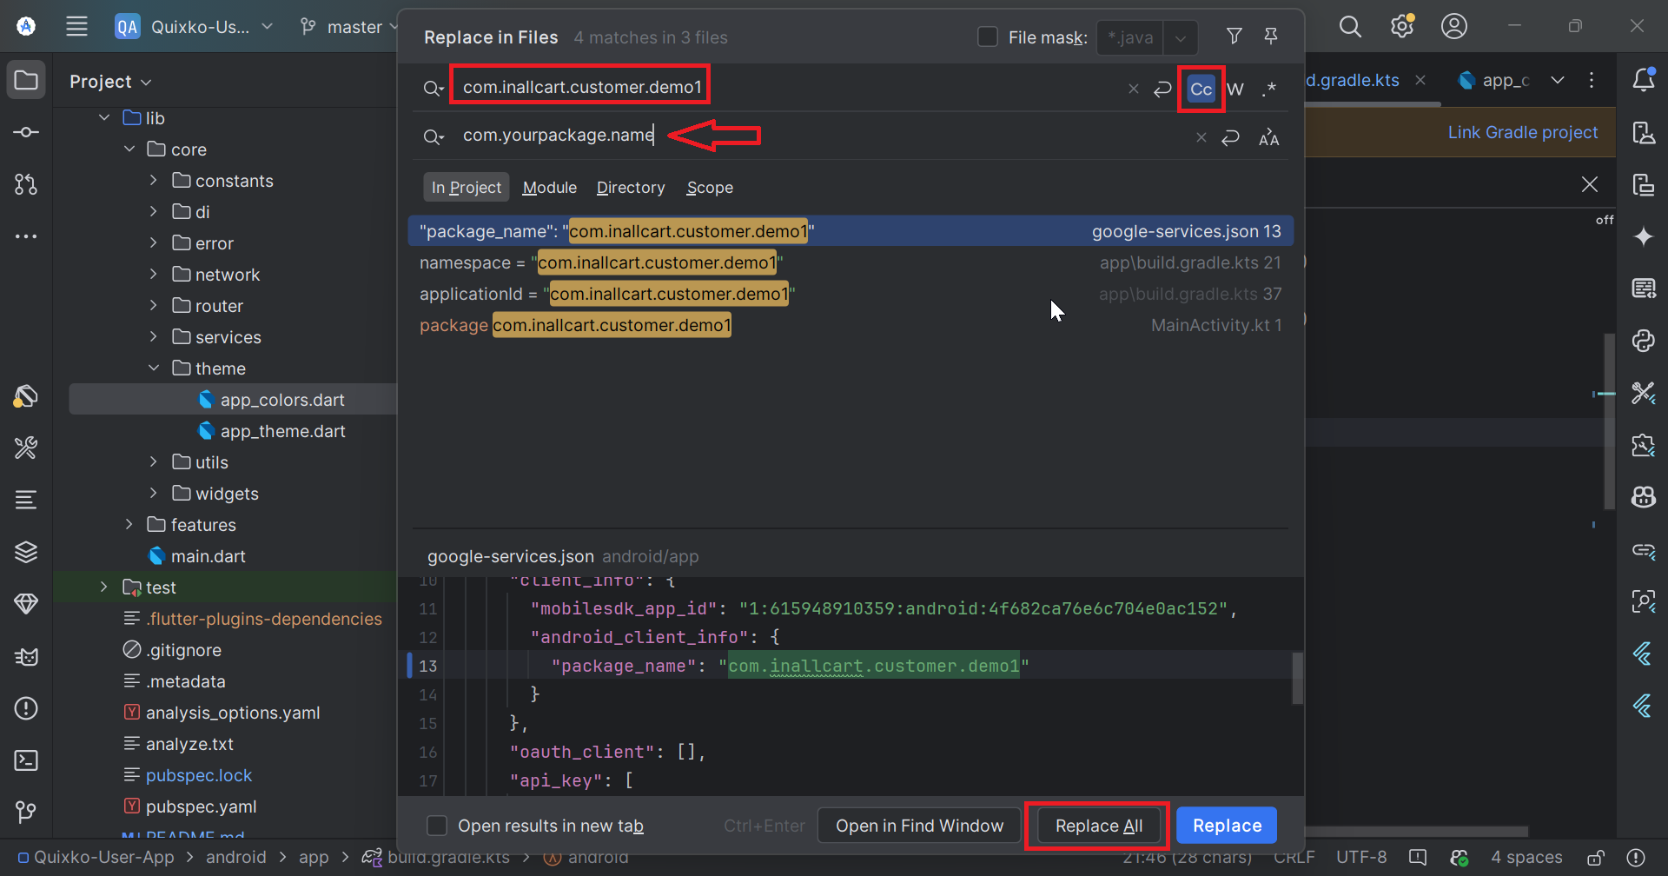The width and height of the screenshot is (1668, 876).
Task: Show hidden editor tabs dropdown
Action: coord(1558,80)
